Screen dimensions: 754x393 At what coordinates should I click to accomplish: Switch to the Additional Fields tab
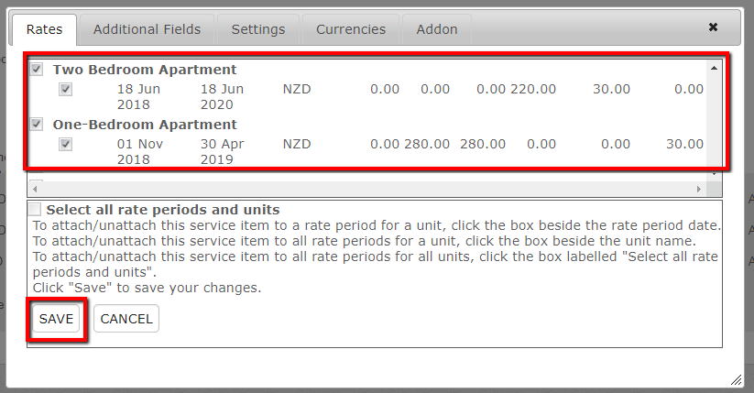pos(147,29)
